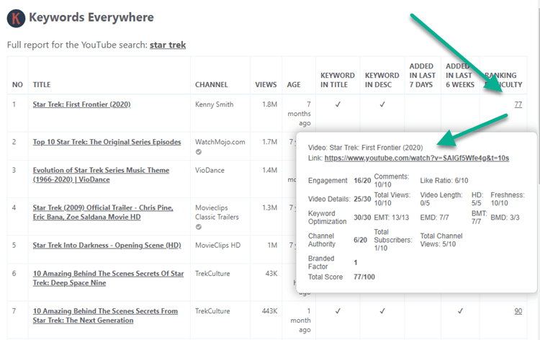540x340 pixels.
Task: Click 43K views value in row 6
Action: 271,274
